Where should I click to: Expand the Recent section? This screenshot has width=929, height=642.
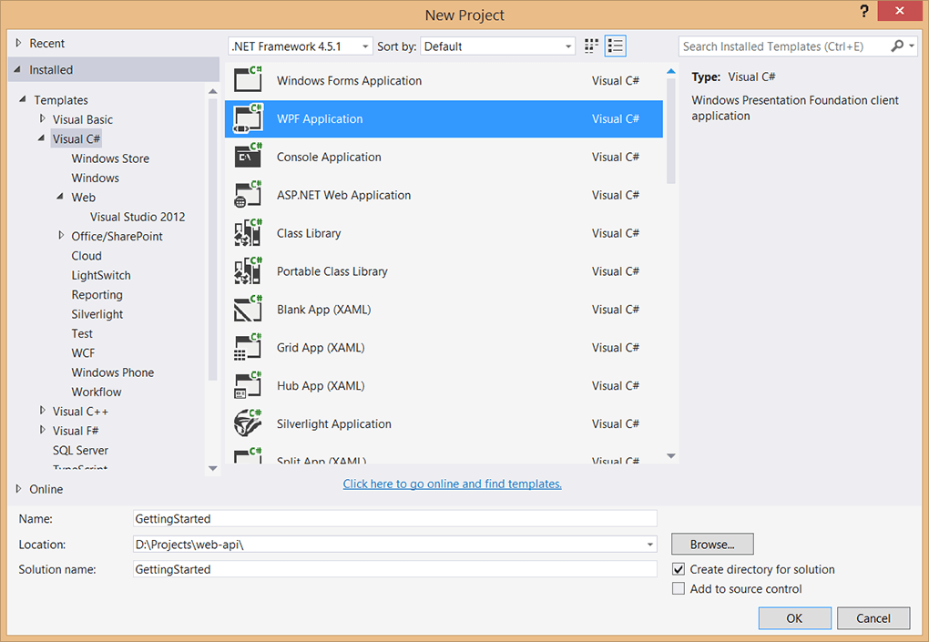tap(18, 43)
